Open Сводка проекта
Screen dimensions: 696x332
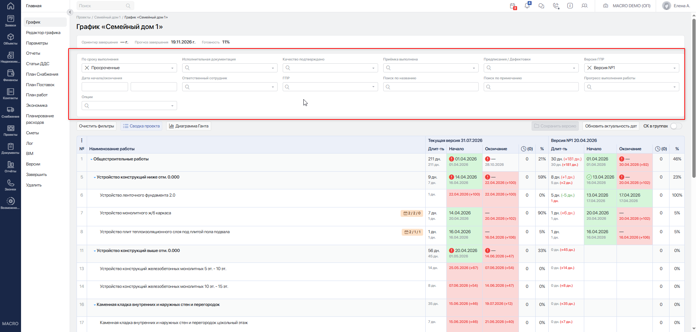click(141, 126)
